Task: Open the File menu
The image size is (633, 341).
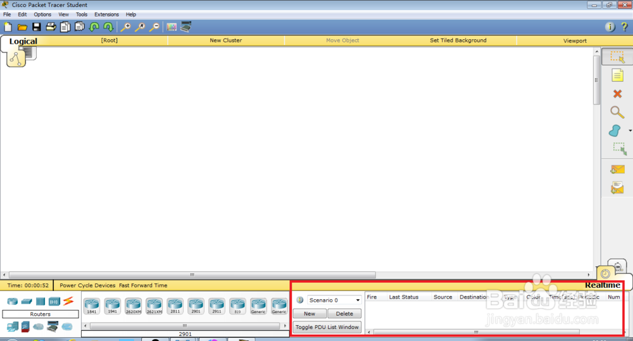Action: click(7, 14)
